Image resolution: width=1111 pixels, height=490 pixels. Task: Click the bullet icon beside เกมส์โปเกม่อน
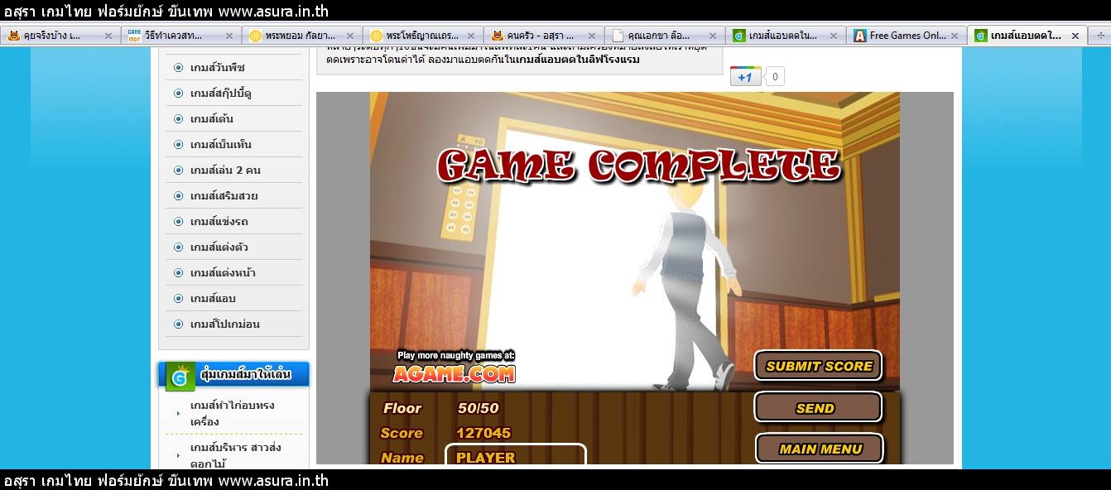178,324
